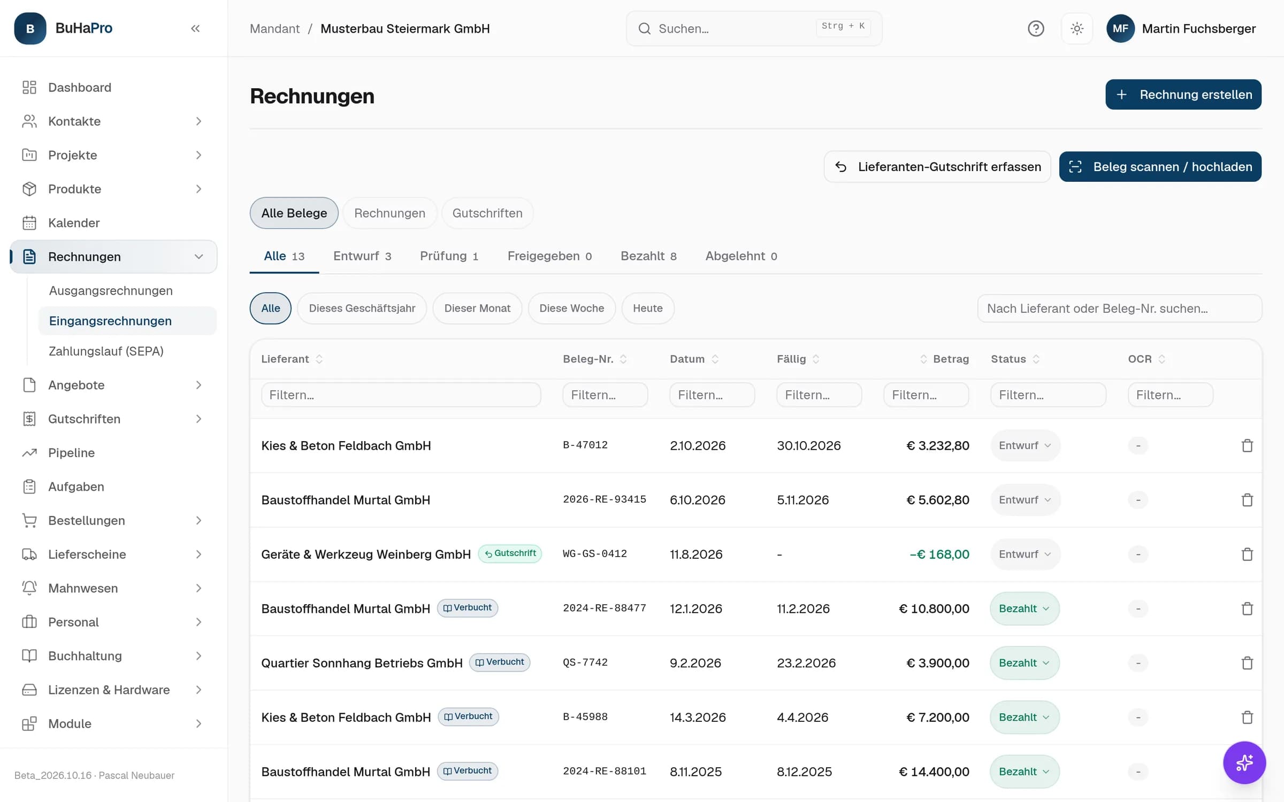Focus the Lieferant oder Beleg-Nr. search field
Viewport: 1284px width, 802px height.
1119,309
